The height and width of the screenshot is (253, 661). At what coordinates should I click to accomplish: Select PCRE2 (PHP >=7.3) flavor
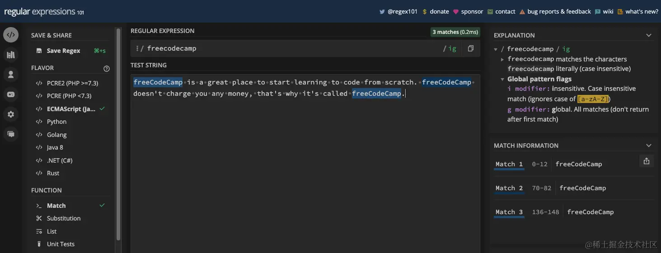pos(71,83)
